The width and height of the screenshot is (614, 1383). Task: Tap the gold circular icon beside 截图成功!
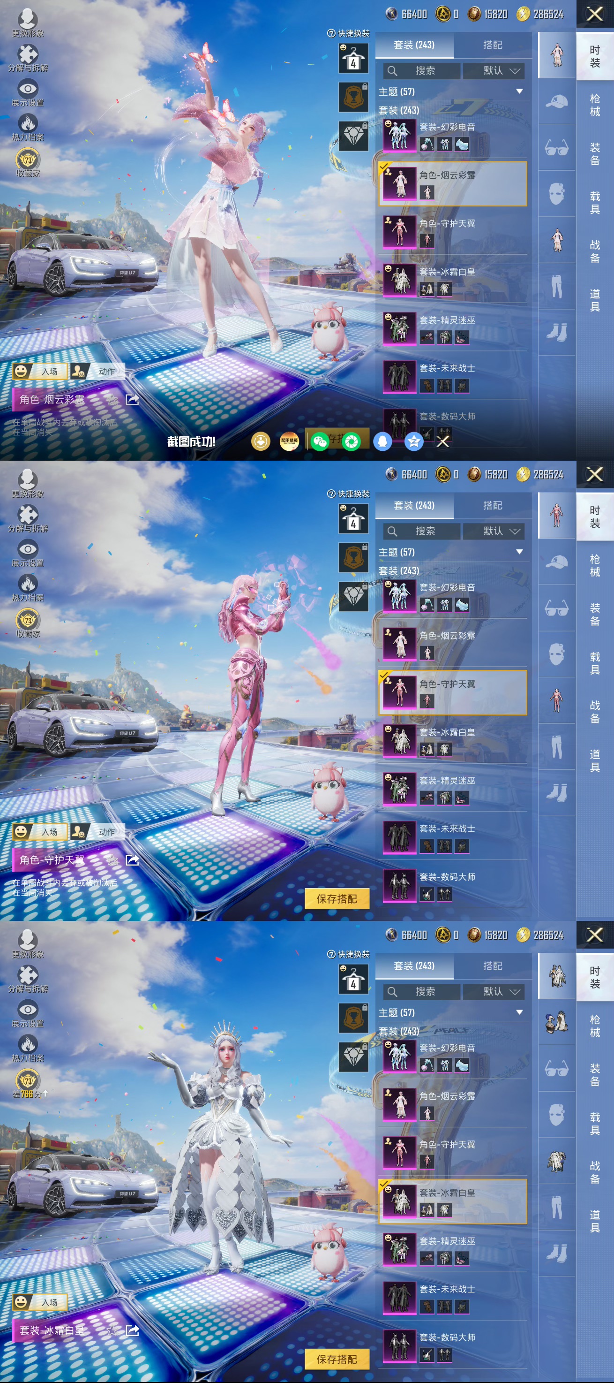(261, 441)
